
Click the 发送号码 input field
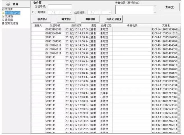(x=59, y=6)
